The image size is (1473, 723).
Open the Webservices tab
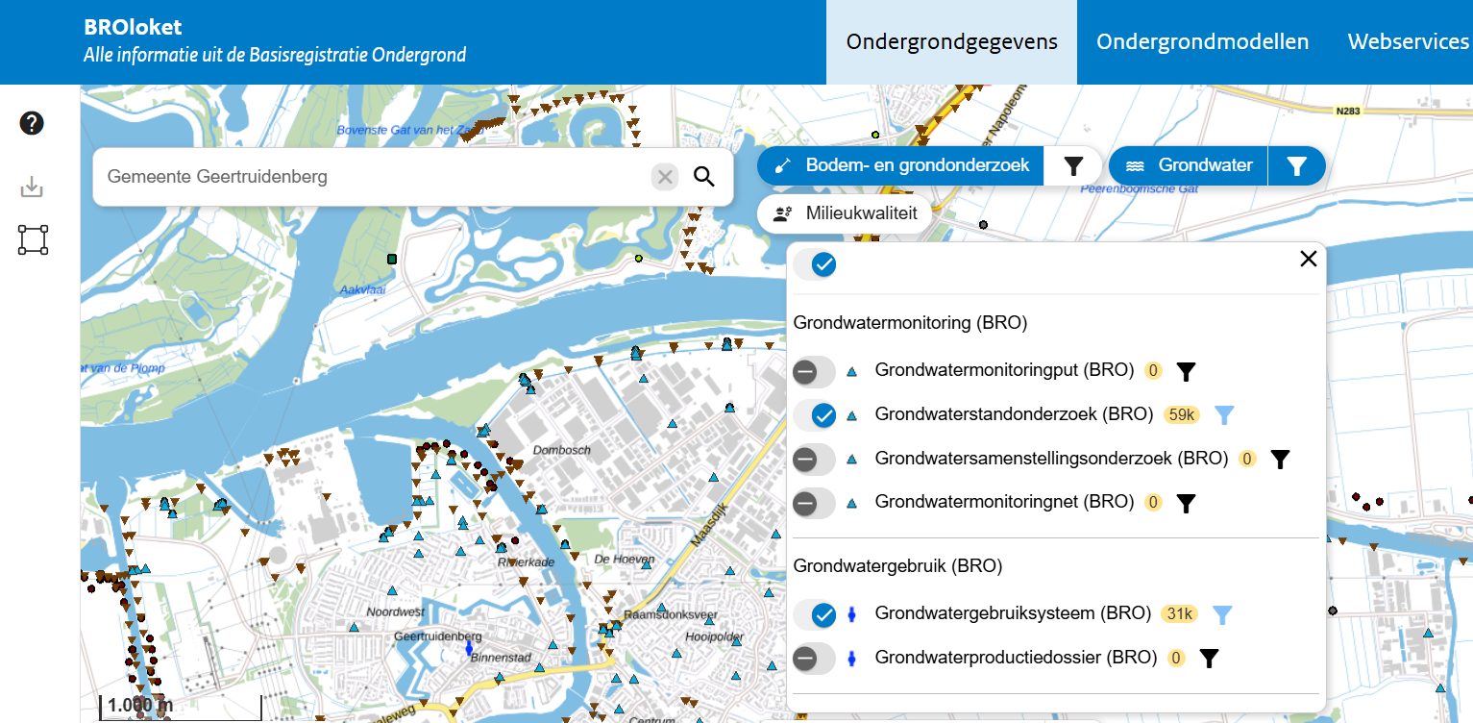[x=1408, y=42]
